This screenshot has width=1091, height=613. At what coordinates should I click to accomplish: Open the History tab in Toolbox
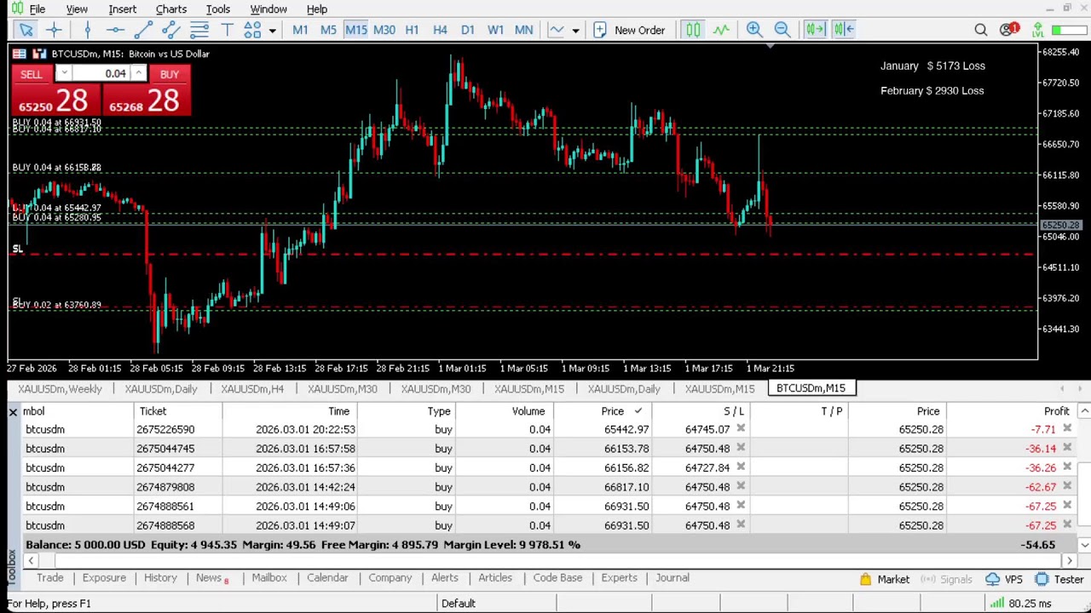(x=160, y=578)
